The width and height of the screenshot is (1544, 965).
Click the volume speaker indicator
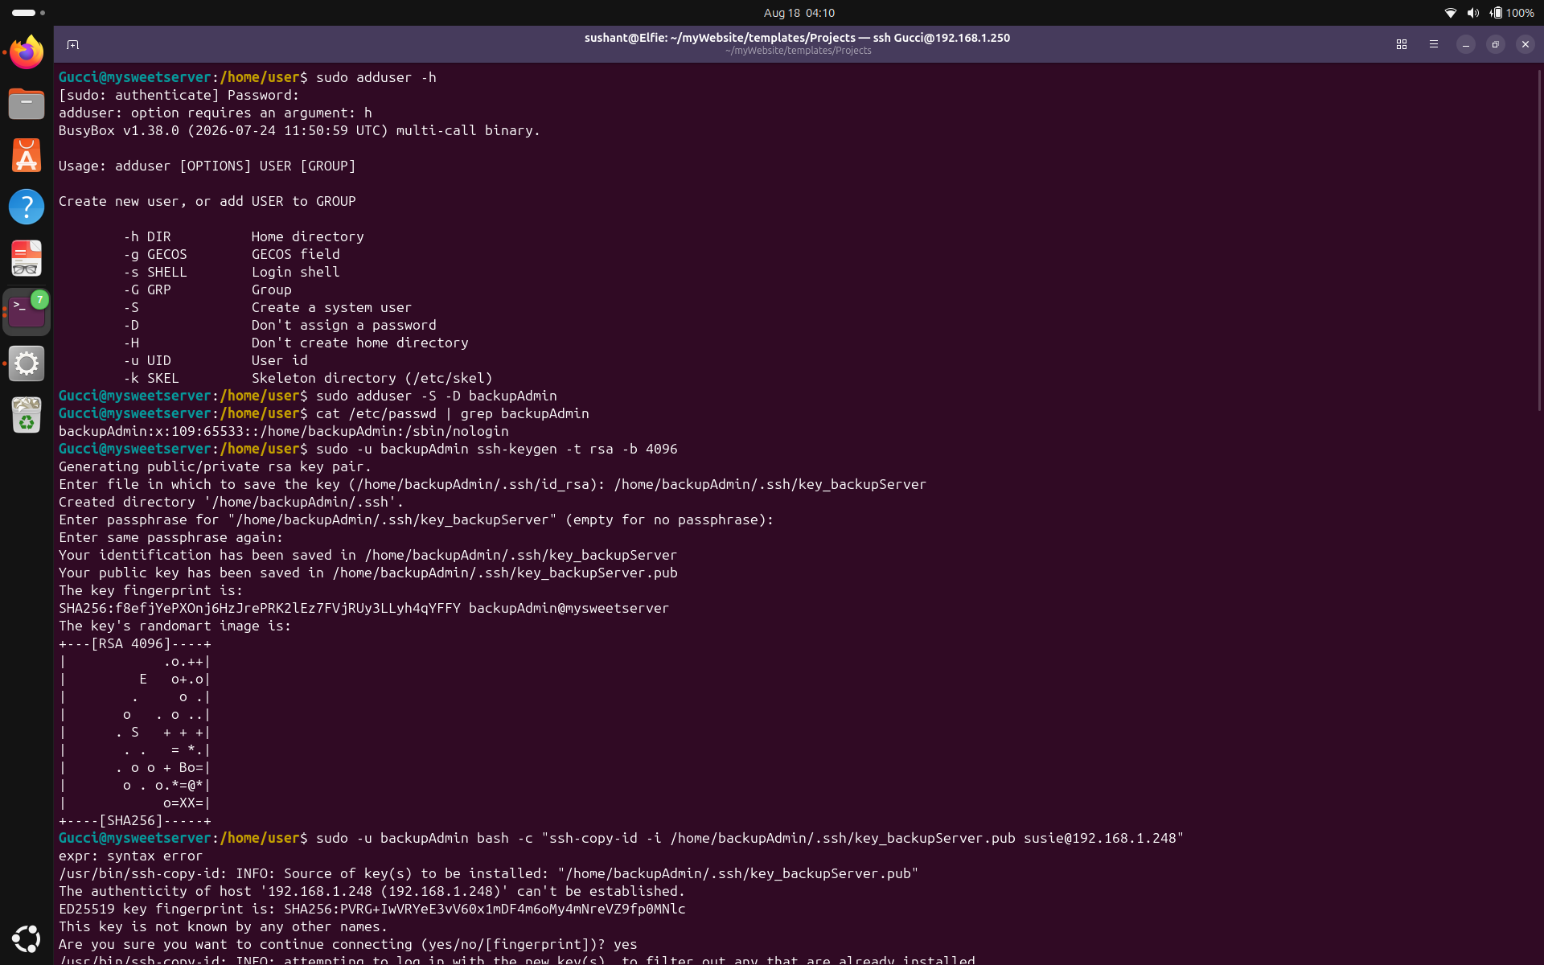click(1472, 13)
